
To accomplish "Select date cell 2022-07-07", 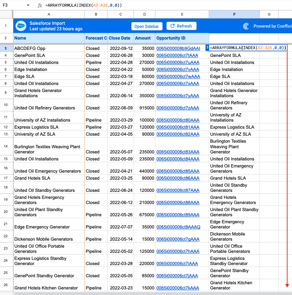I will [121, 224].
